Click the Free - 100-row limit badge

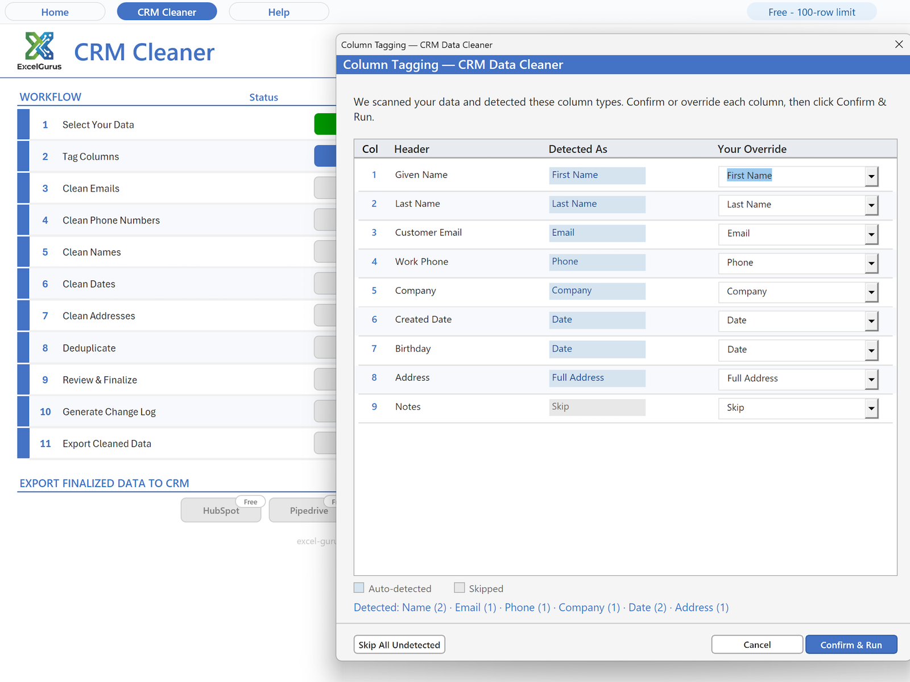pyautogui.click(x=812, y=12)
